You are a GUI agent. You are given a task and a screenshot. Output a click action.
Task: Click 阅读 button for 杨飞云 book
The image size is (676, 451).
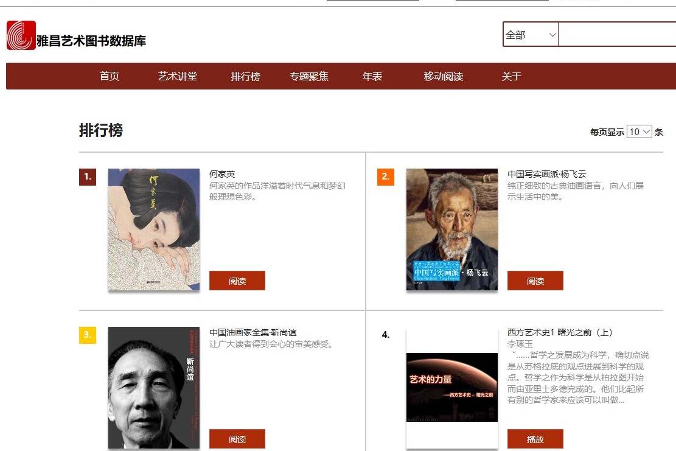click(x=535, y=281)
